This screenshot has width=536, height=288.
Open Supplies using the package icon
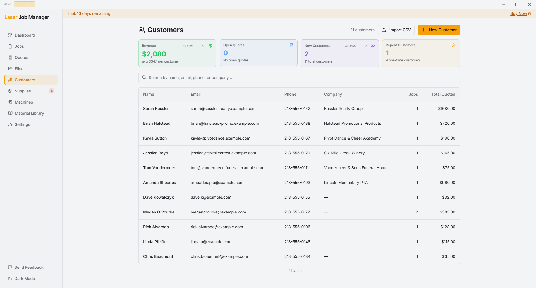click(10, 91)
